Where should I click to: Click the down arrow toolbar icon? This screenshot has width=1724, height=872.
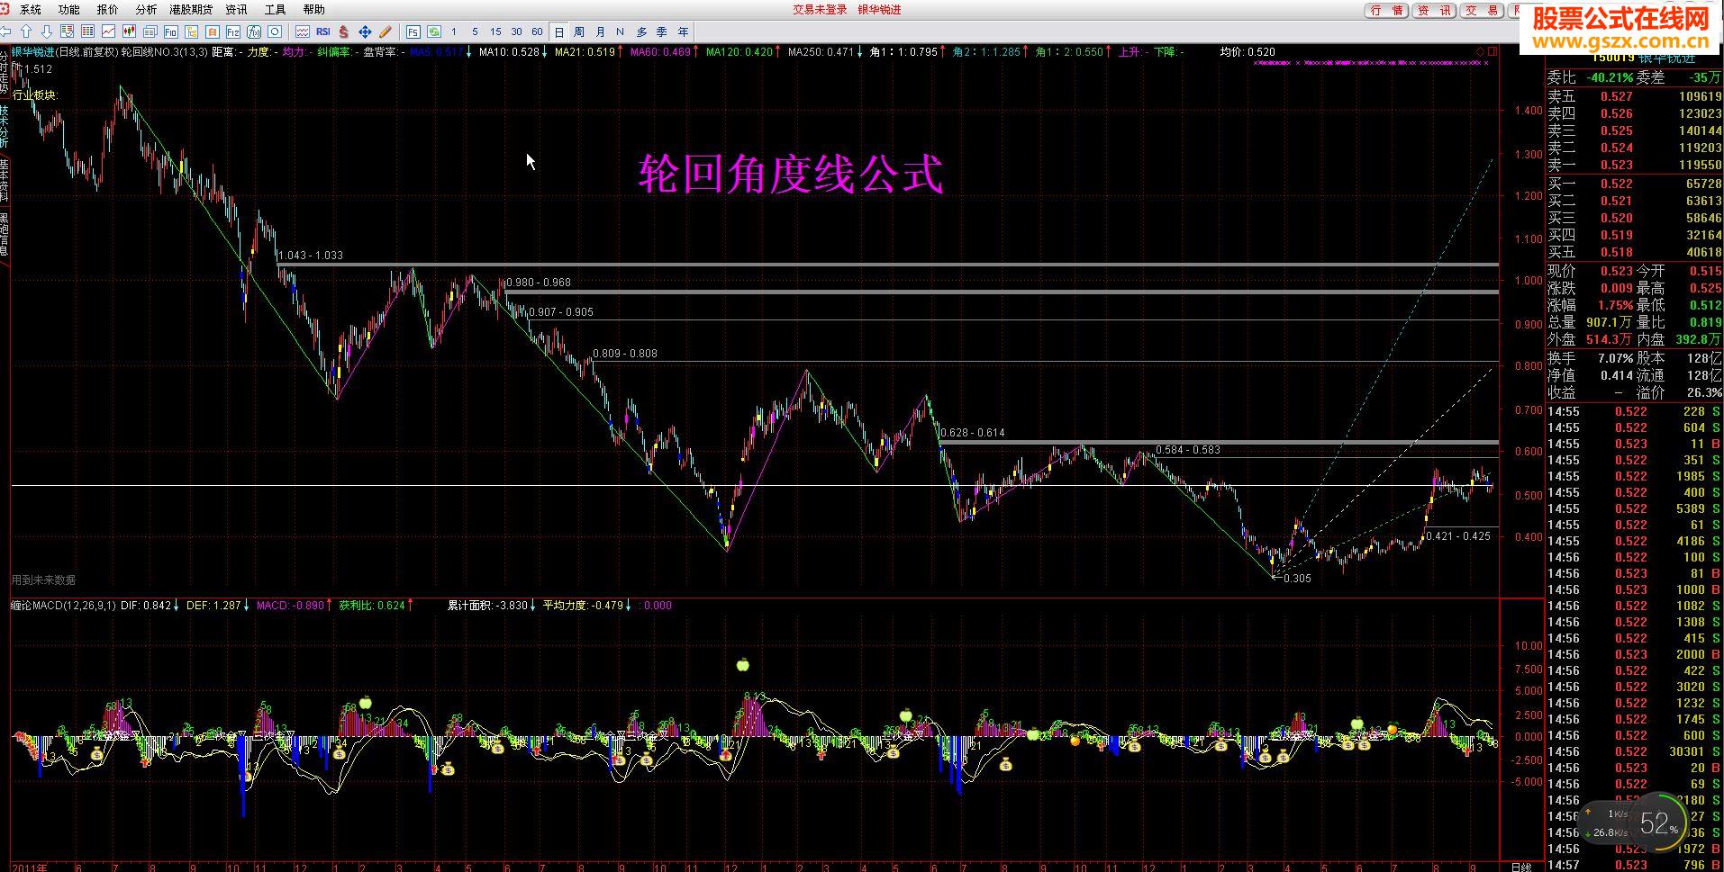pyautogui.click(x=47, y=31)
